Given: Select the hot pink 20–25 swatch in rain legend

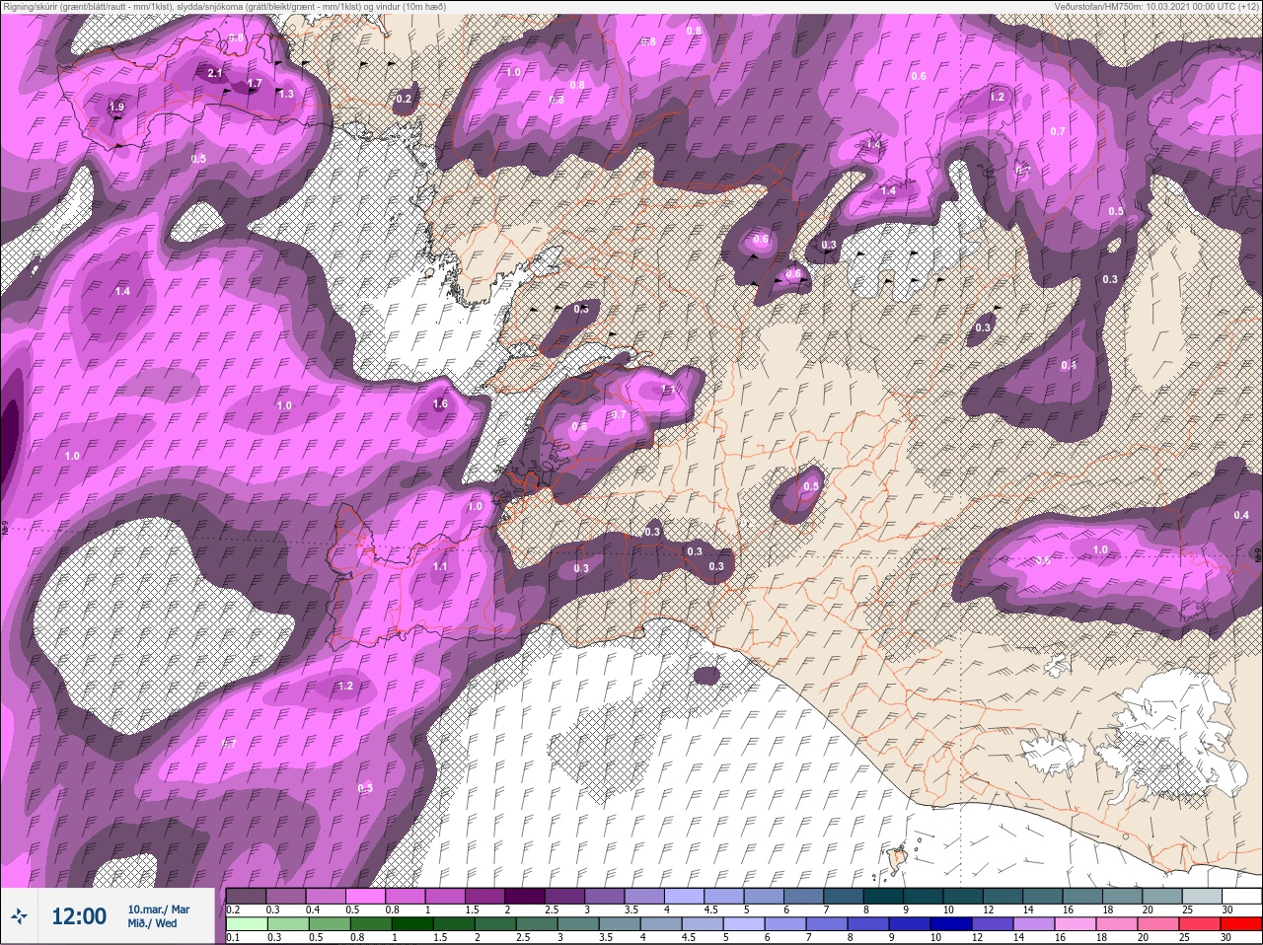Looking at the screenshot, I should click(x=1157, y=925).
